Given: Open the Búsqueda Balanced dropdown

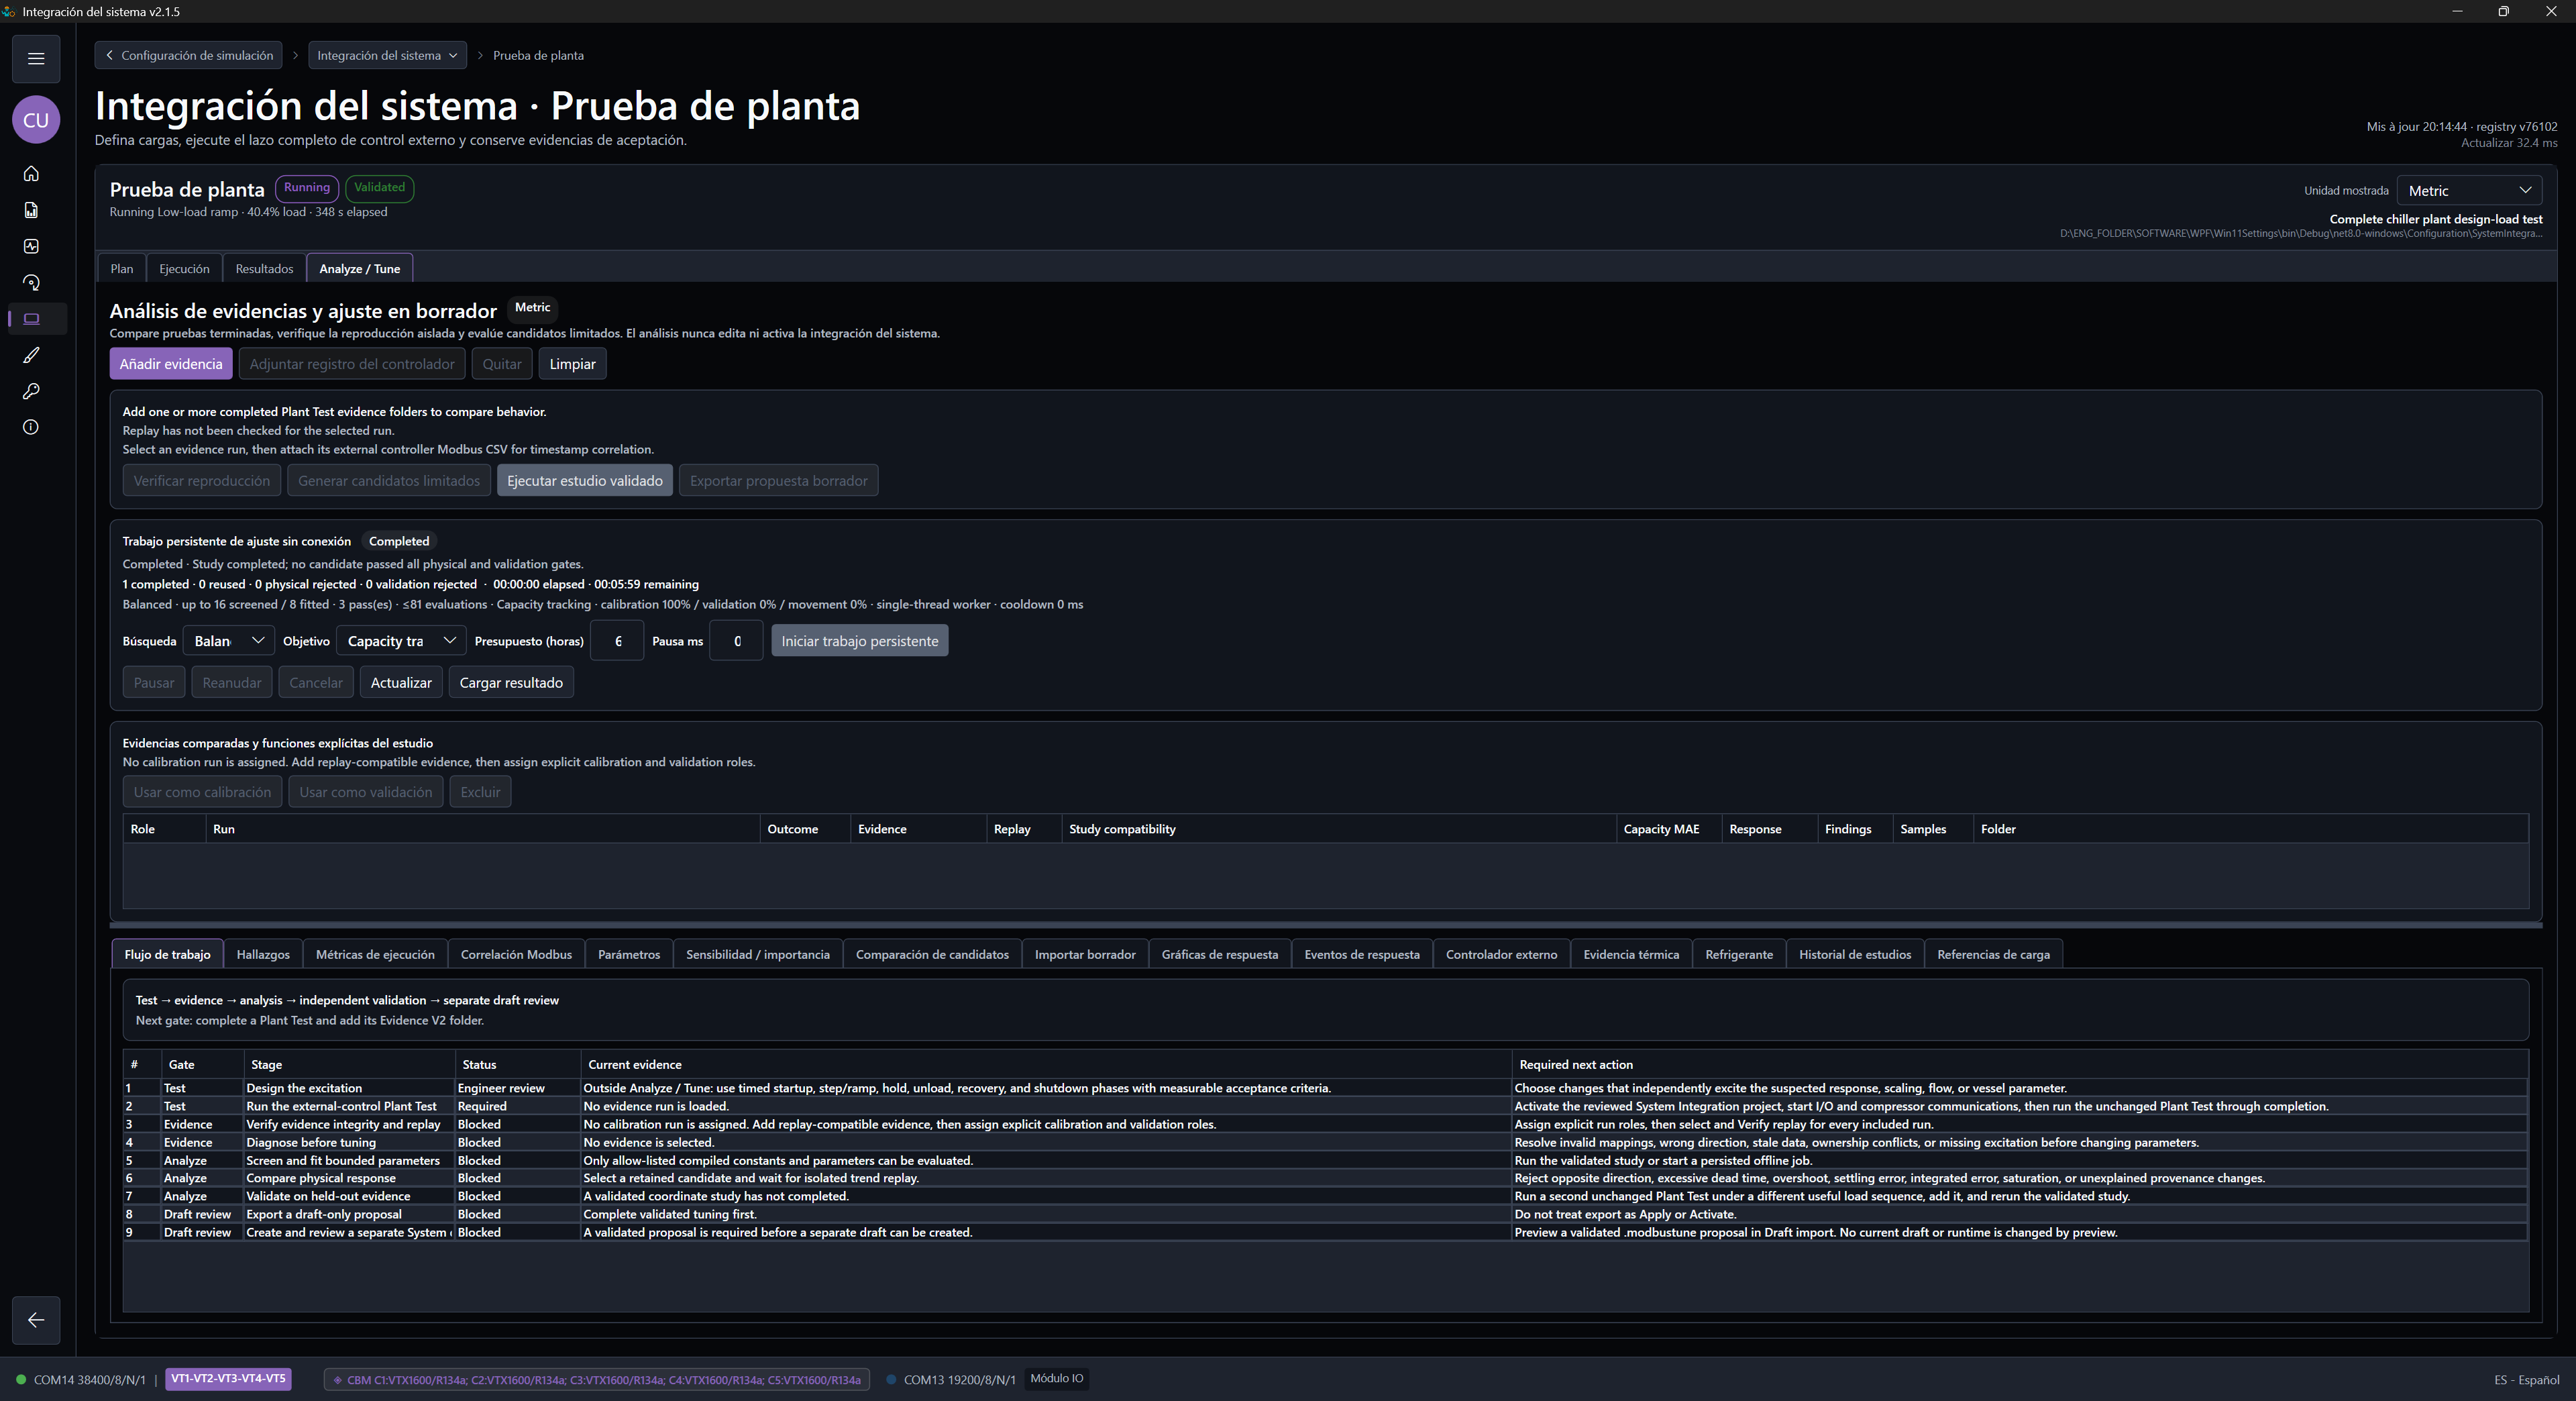Looking at the screenshot, I should click(x=229, y=641).
